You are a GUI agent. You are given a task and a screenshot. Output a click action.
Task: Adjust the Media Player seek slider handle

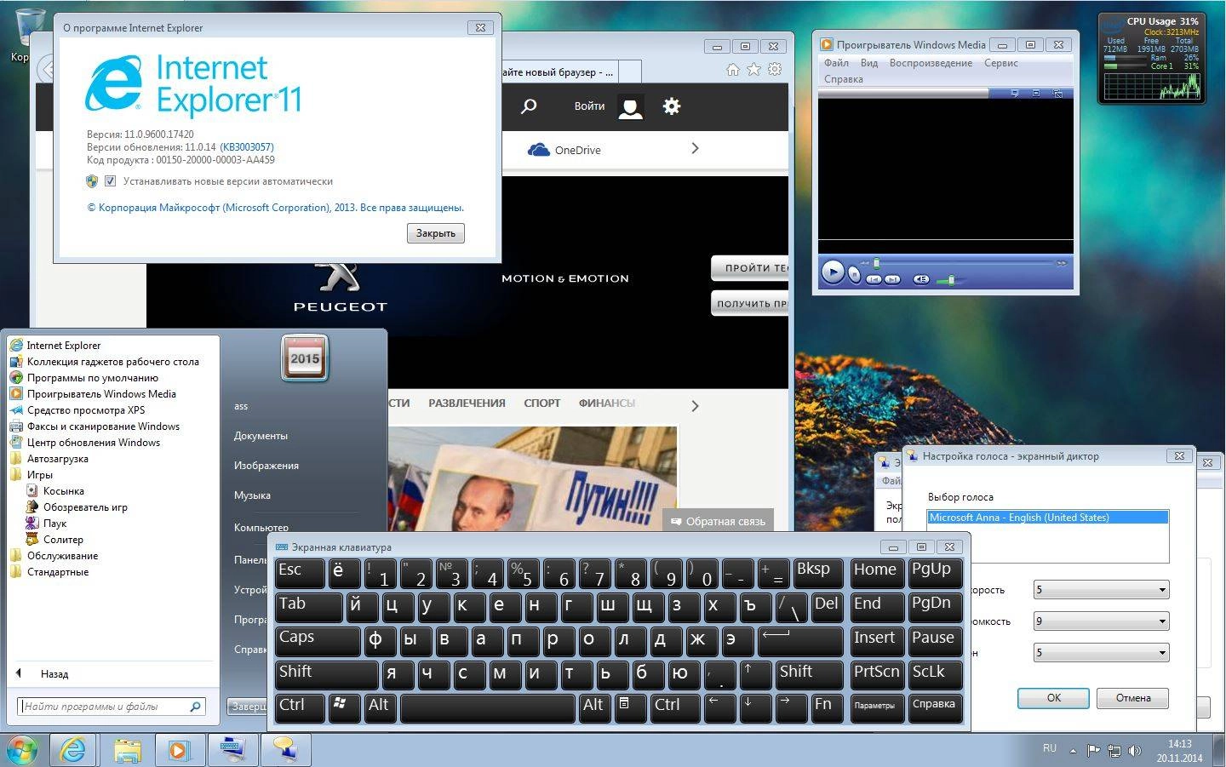[x=876, y=263]
